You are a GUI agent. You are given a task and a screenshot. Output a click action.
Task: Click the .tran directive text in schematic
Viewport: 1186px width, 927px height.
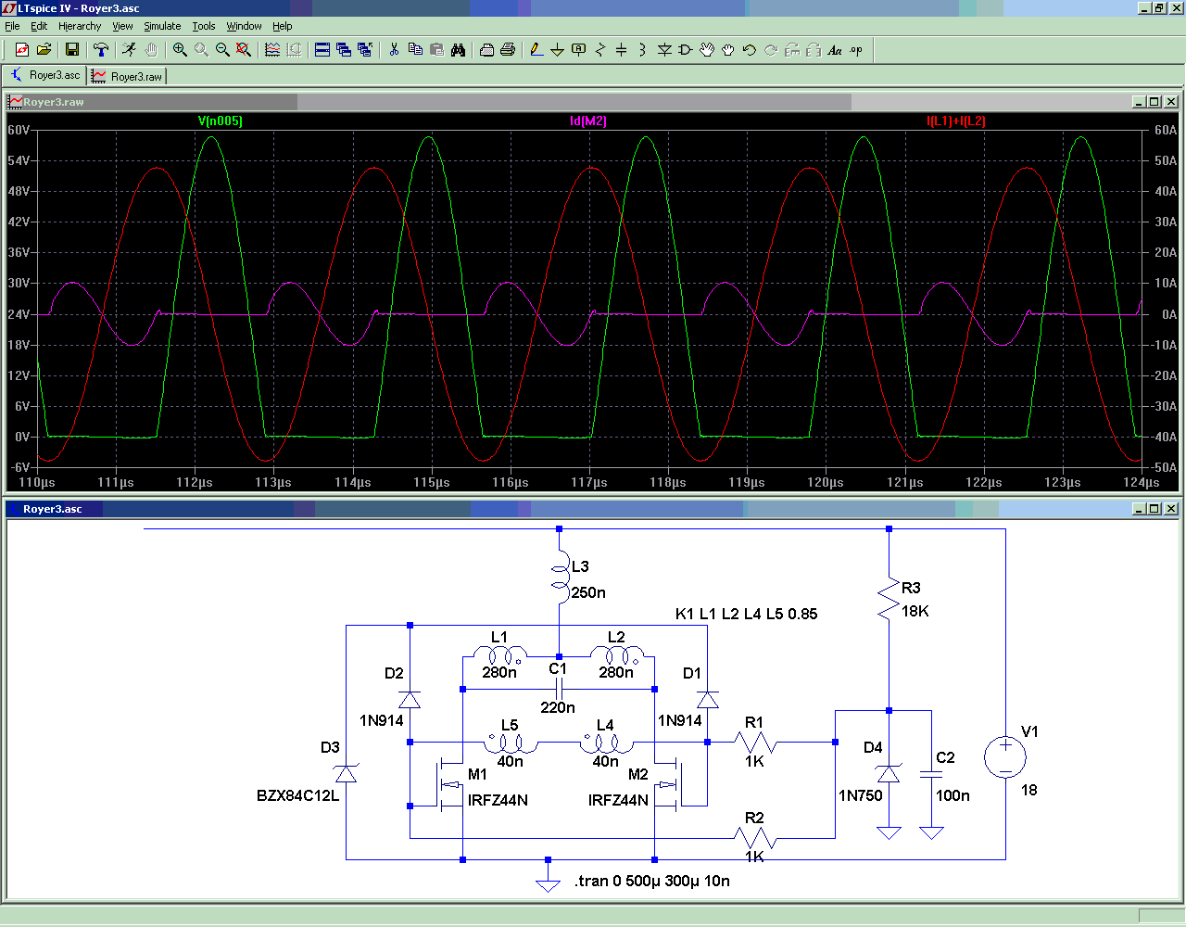651,881
